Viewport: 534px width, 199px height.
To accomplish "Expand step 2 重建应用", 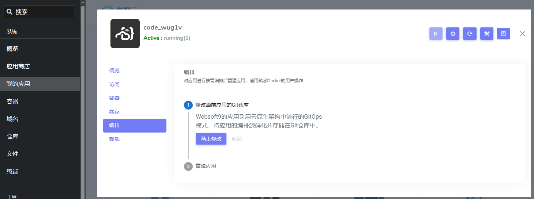I will pos(206,167).
